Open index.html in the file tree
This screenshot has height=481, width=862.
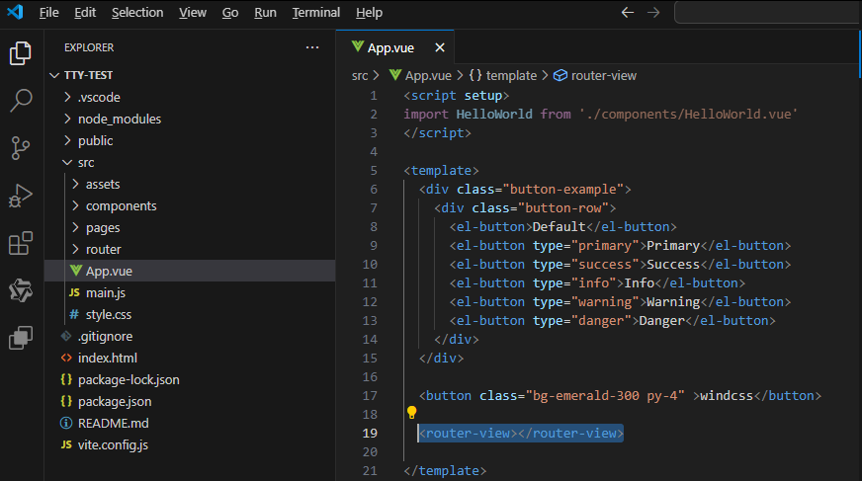click(x=190, y=358)
